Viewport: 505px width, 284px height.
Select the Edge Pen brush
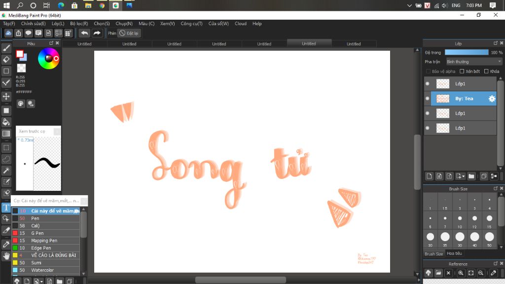coord(46,248)
